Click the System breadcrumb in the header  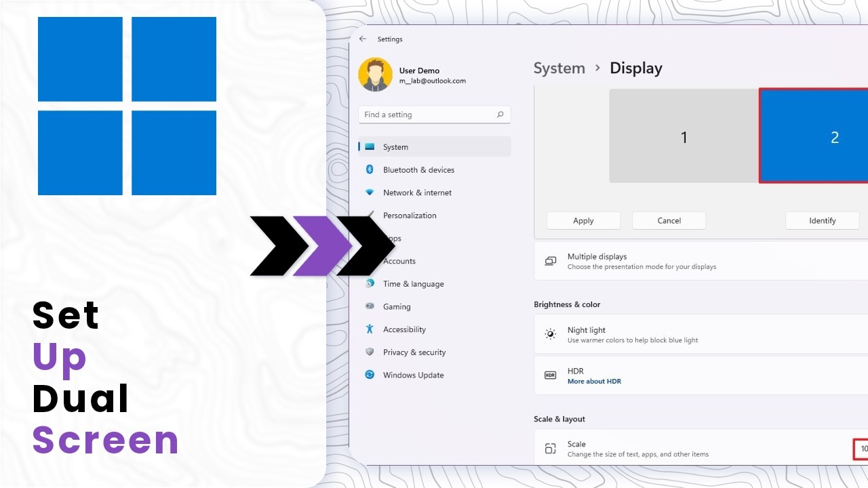[x=559, y=68]
